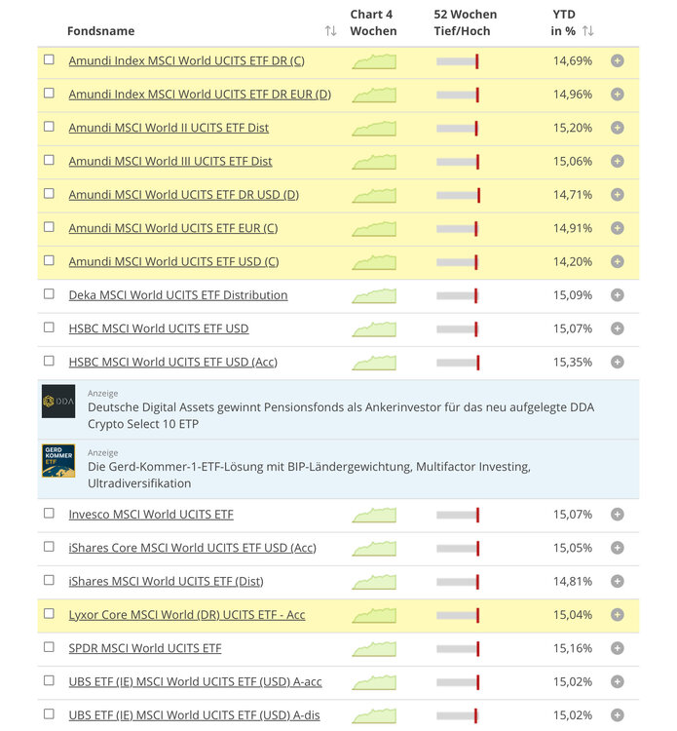Viewport: 677px width, 731px height.
Task: Open Deka MSCI World UCITS ETF Distribution link
Action: tap(178, 295)
